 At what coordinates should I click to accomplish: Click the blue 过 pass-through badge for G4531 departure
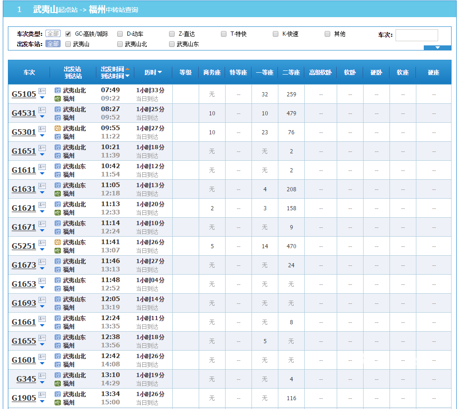pyautogui.click(x=58, y=109)
